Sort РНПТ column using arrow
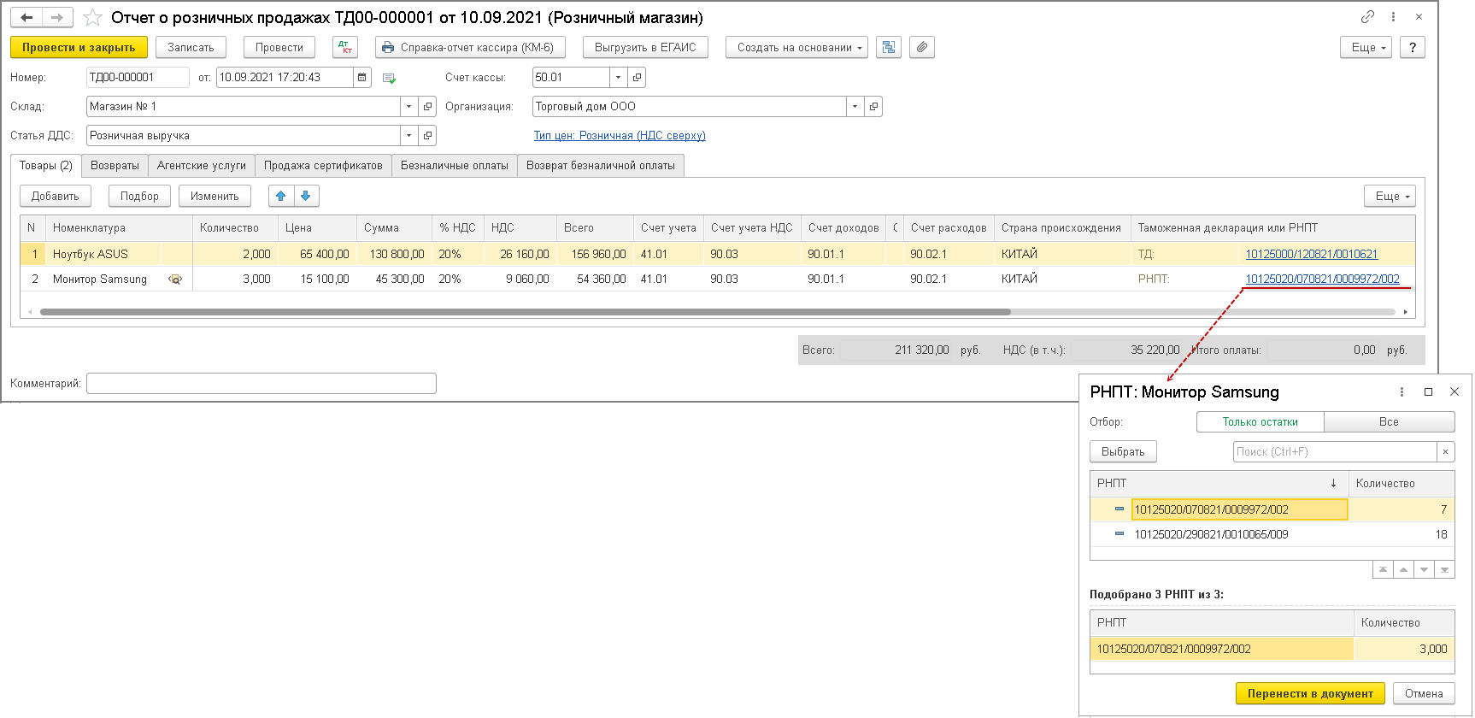1475x718 pixels. click(x=1333, y=484)
